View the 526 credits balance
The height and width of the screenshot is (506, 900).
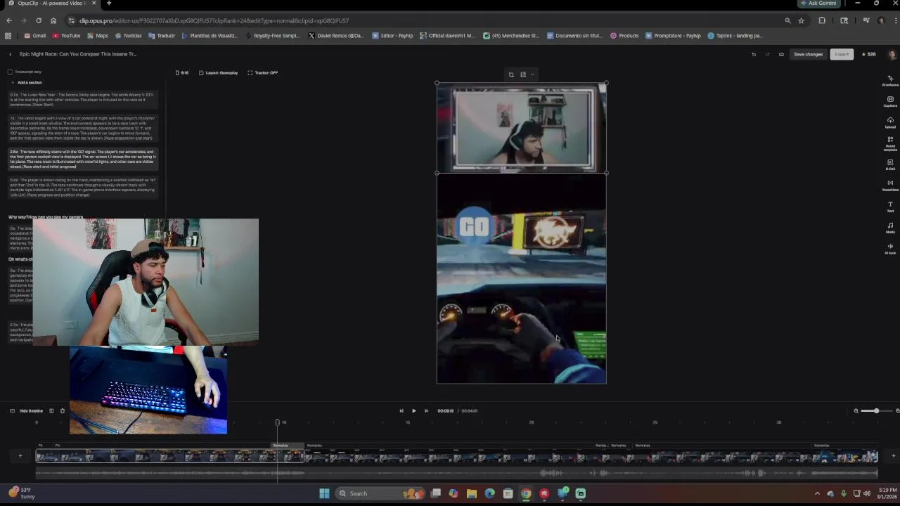tap(868, 54)
